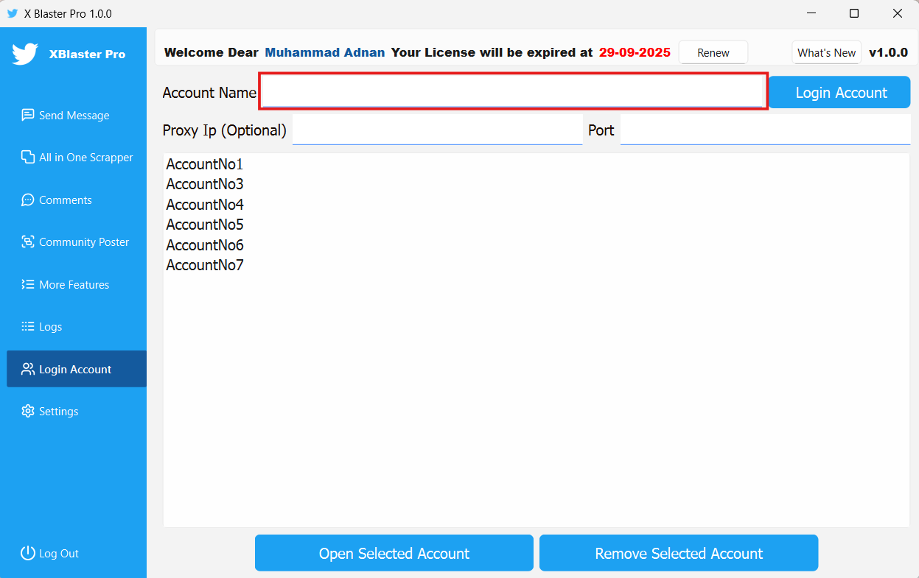Click the More Features list icon

(28, 284)
